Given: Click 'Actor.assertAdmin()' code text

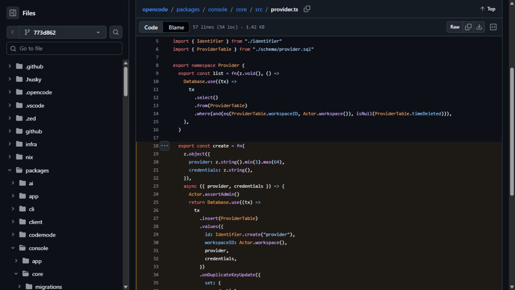Looking at the screenshot, I should coord(214,194).
